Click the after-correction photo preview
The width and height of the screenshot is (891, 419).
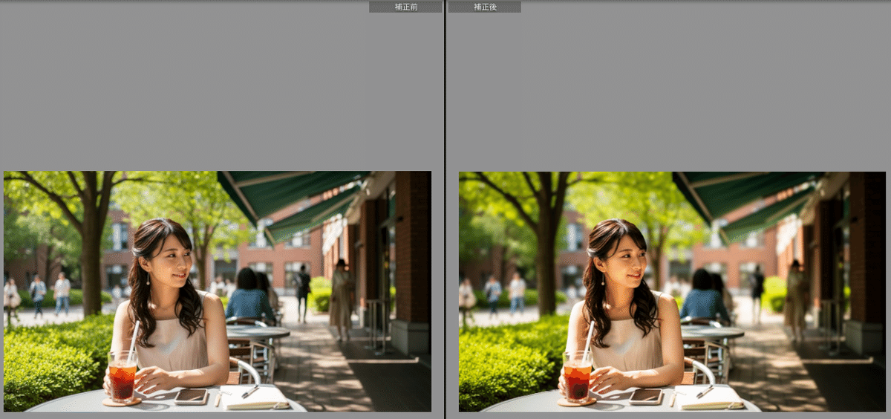(x=672, y=291)
